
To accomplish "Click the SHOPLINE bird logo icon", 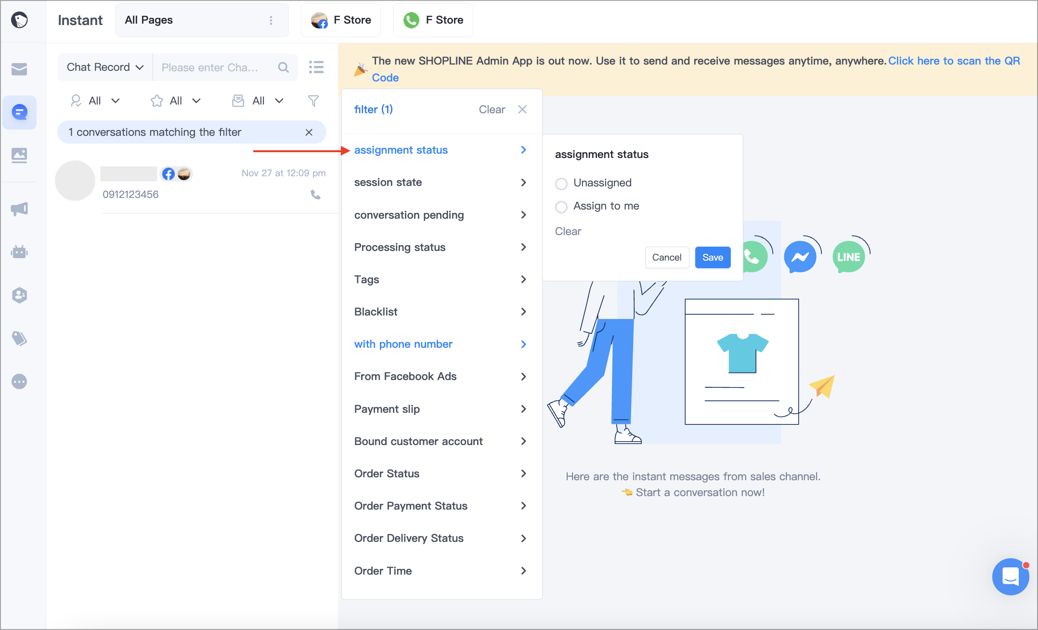I will click(x=19, y=20).
